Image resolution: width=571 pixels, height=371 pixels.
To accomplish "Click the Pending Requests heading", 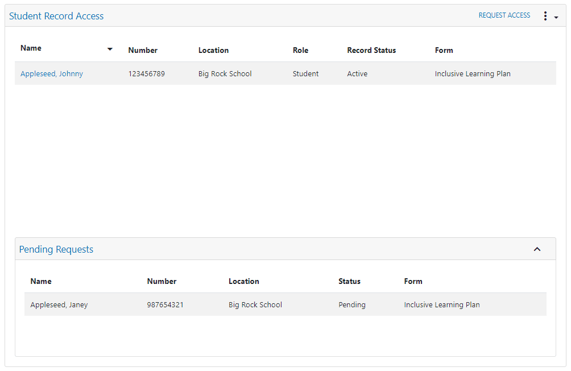I will click(56, 249).
